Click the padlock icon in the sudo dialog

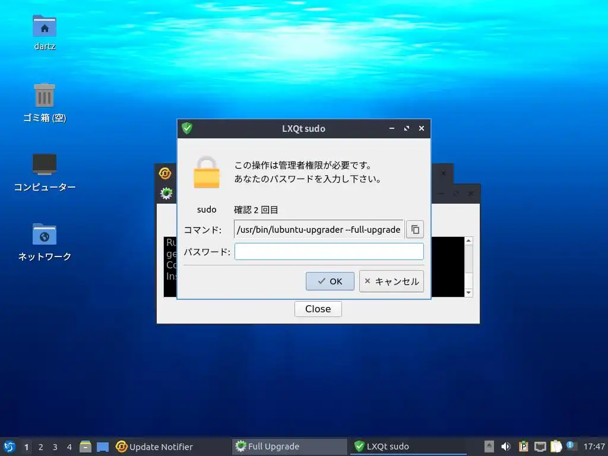pos(206,172)
